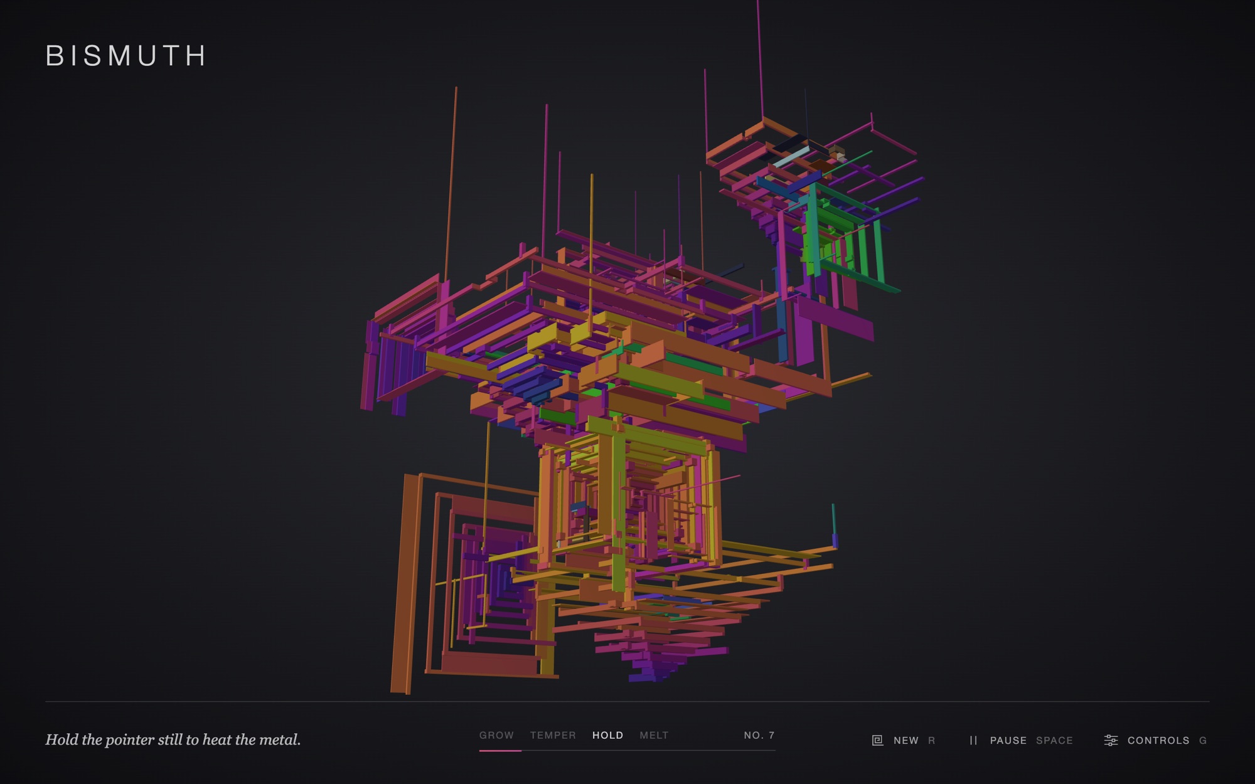Click the pause bars icon
The width and height of the screenshot is (1255, 784).
pyautogui.click(x=973, y=740)
